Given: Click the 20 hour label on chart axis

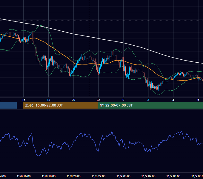Looking at the screenshot, I should point(73,100).
